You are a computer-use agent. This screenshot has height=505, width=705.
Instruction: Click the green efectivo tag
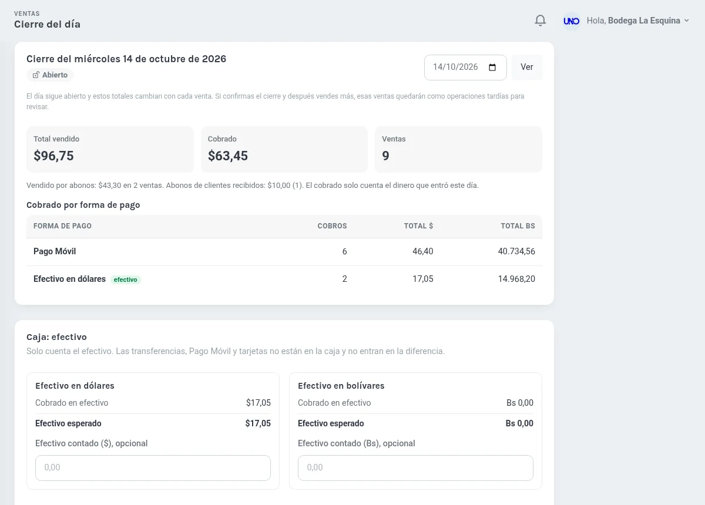(x=126, y=280)
